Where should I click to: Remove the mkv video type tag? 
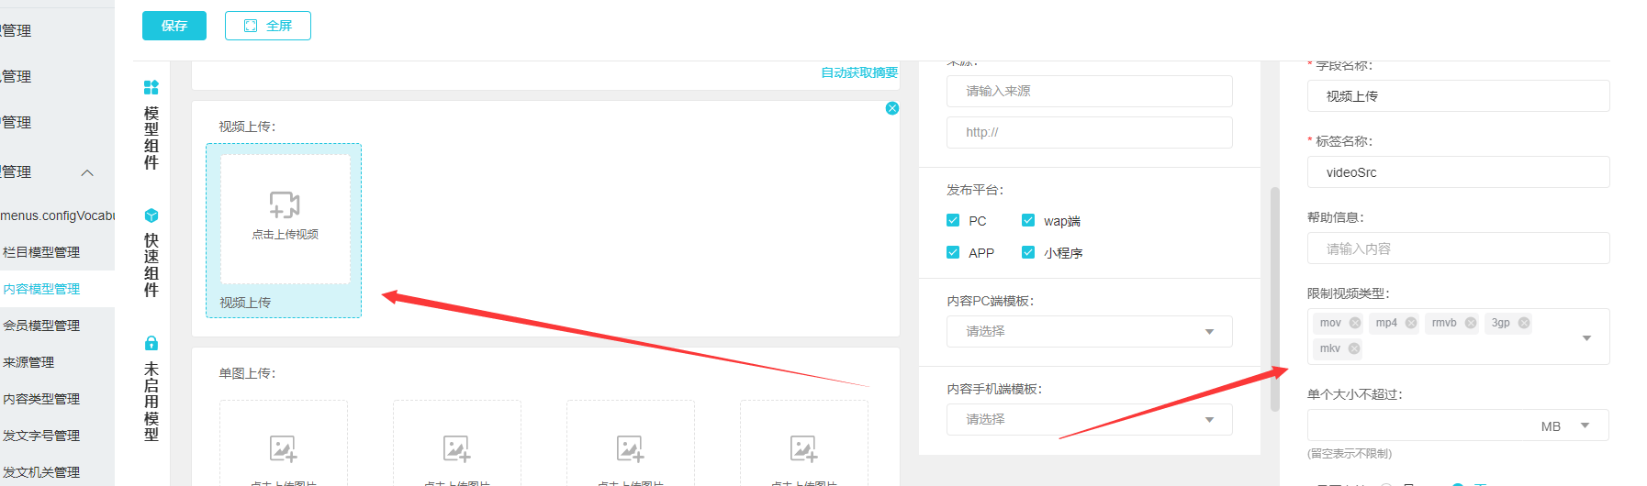pos(1354,348)
